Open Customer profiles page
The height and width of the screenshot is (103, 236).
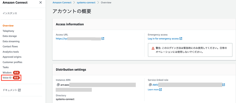pos(12,62)
